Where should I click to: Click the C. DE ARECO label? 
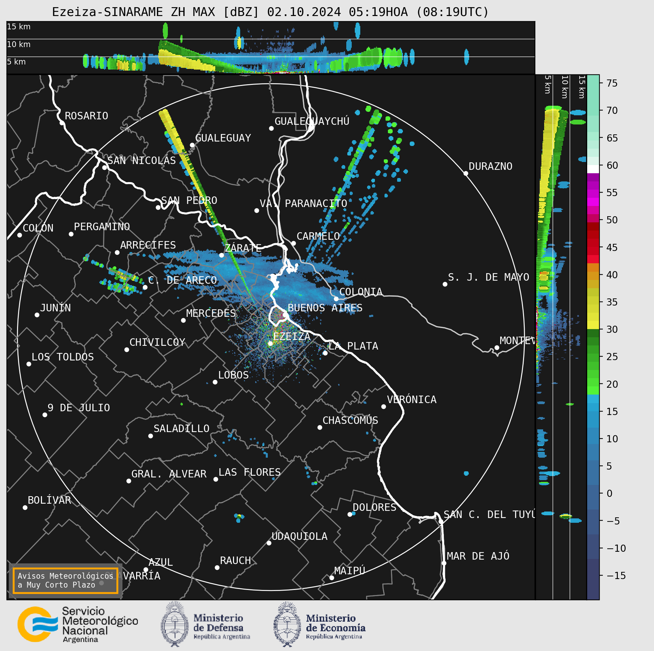tap(183, 280)
